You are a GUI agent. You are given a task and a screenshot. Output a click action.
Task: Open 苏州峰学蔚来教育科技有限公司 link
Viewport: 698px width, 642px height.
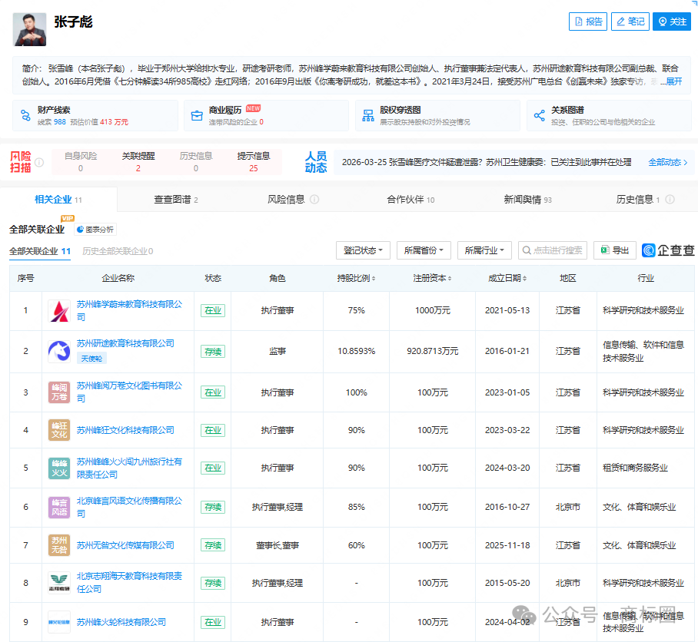tap(129, 310)
